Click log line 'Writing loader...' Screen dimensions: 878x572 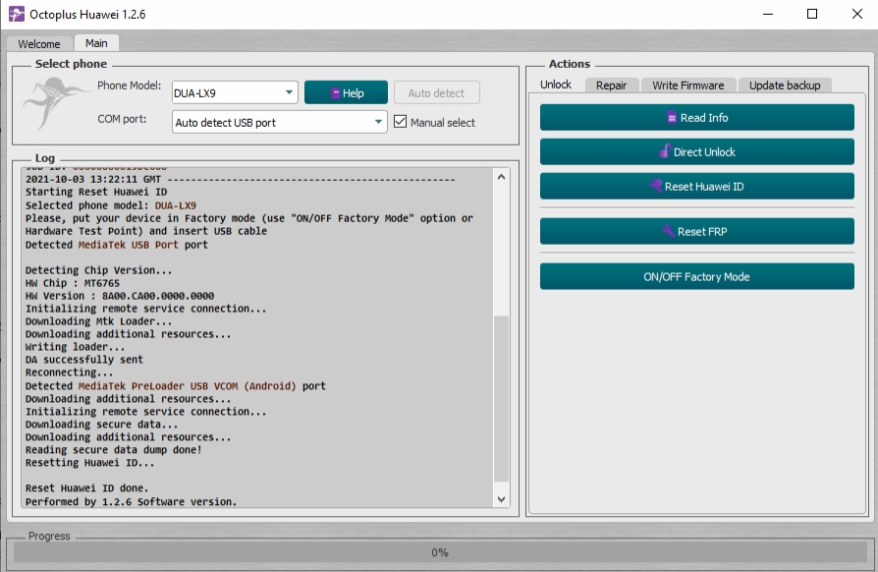(x=75, y=347)
